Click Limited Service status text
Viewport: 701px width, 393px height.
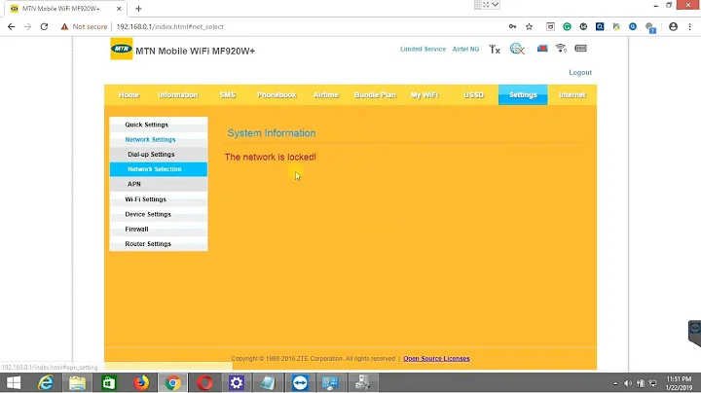click(423, 49)
